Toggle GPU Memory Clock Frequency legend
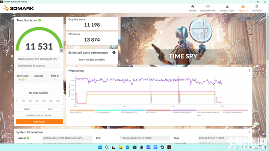Viewport: 269px width, 151px height. coord(209,113)
